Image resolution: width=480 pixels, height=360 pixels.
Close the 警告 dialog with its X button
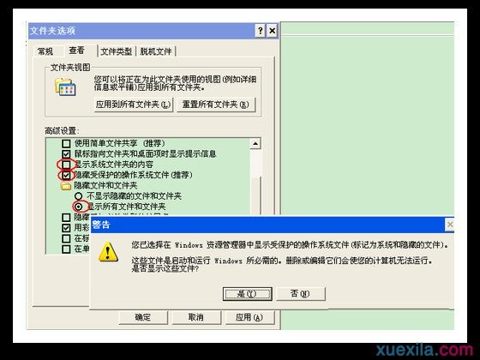coord(450,225)
